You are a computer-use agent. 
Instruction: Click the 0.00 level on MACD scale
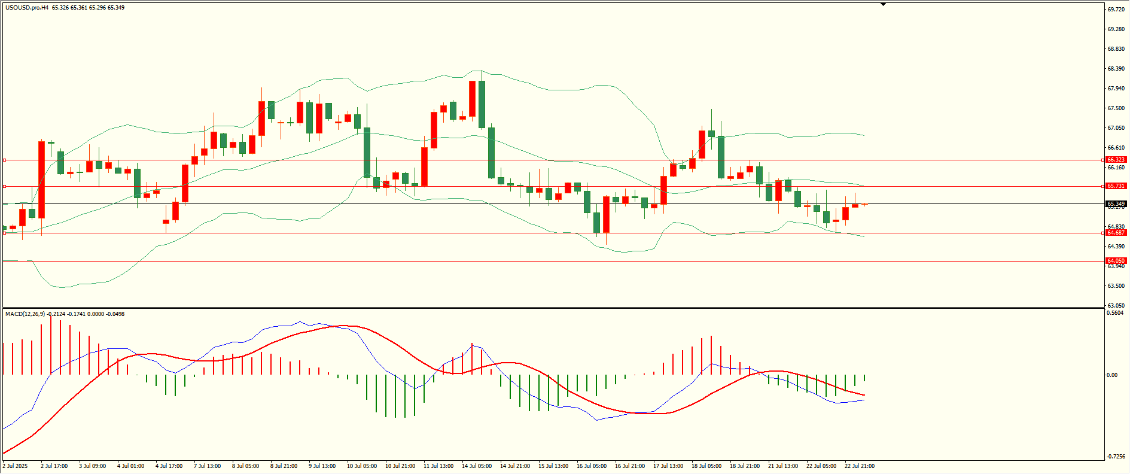point(1112,375)
